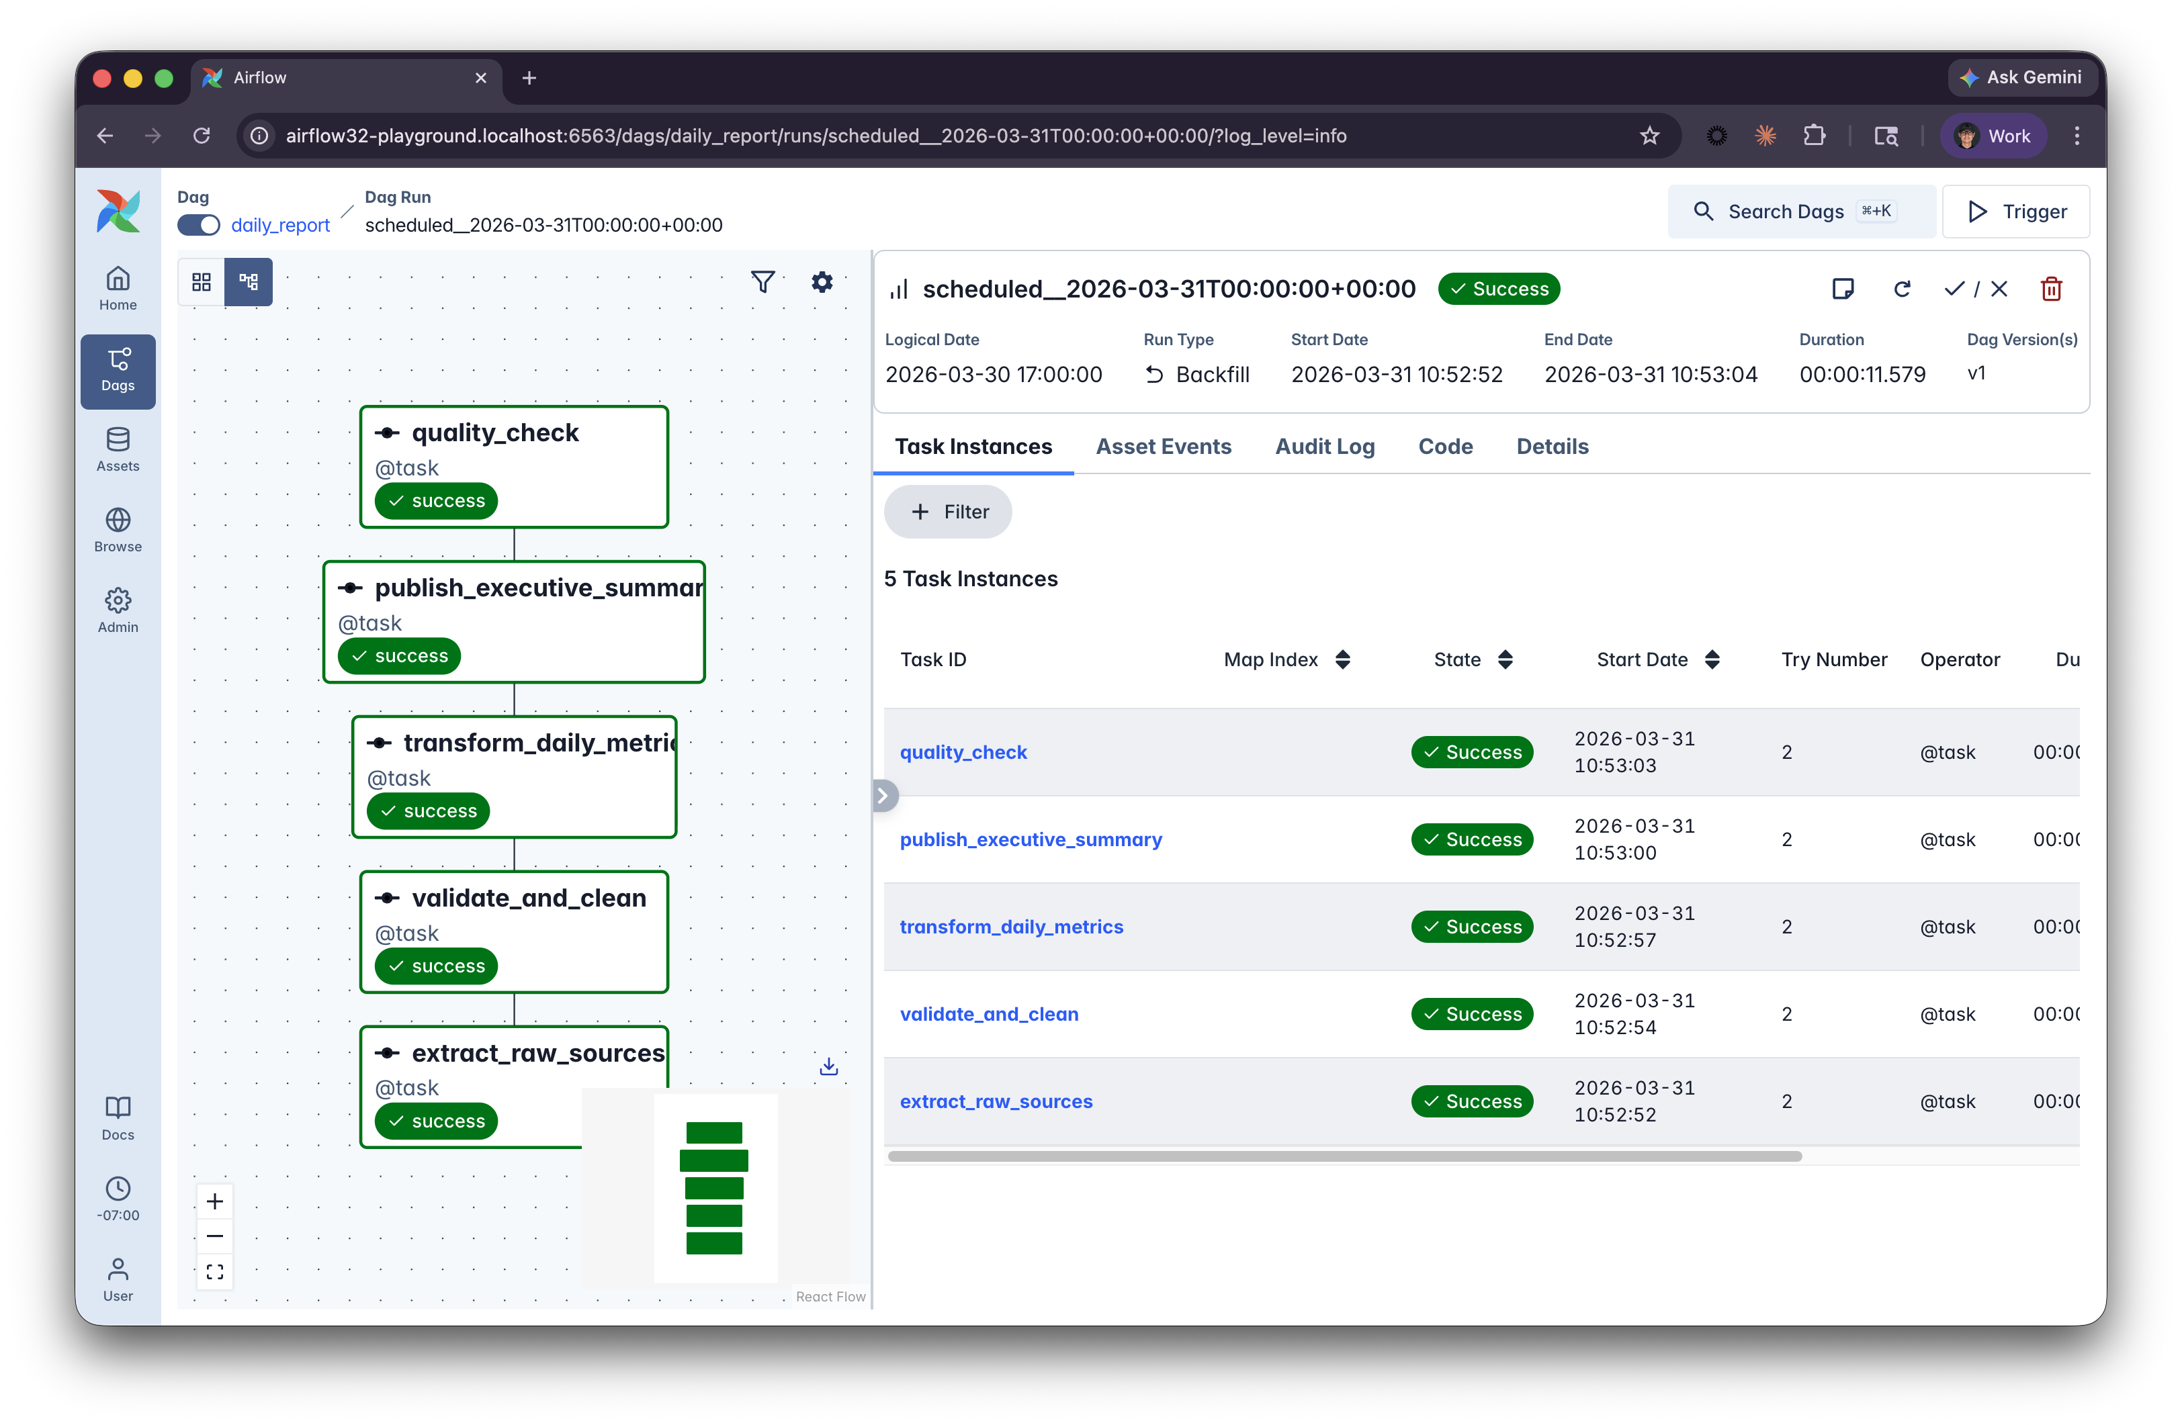This screenshot has width=2182, height=1425.
Task: Open the quality_check task instance link
Action: [x=963, y=752]
